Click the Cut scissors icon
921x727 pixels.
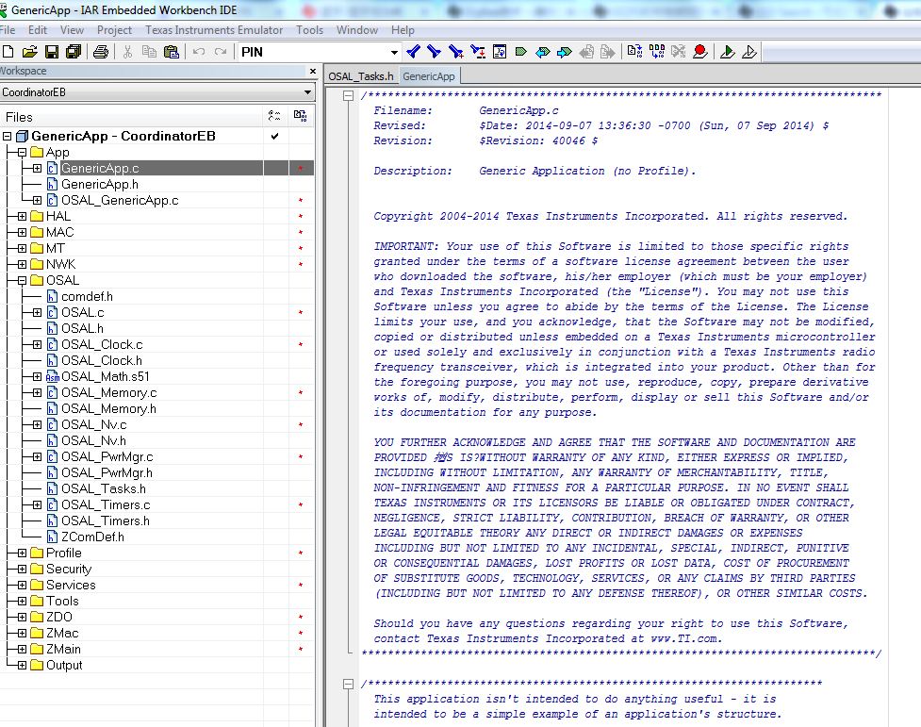click(x=127, y=52)
